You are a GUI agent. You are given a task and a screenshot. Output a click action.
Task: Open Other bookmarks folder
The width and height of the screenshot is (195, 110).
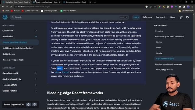[x=186, y=11]
